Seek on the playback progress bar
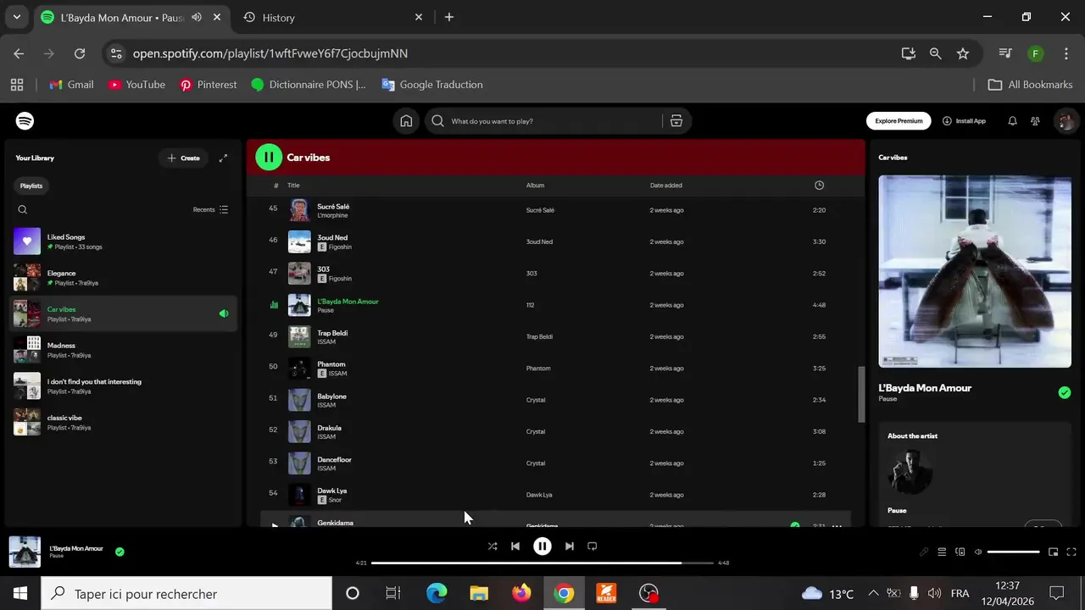1085x610 pixels. click(542, 563)
